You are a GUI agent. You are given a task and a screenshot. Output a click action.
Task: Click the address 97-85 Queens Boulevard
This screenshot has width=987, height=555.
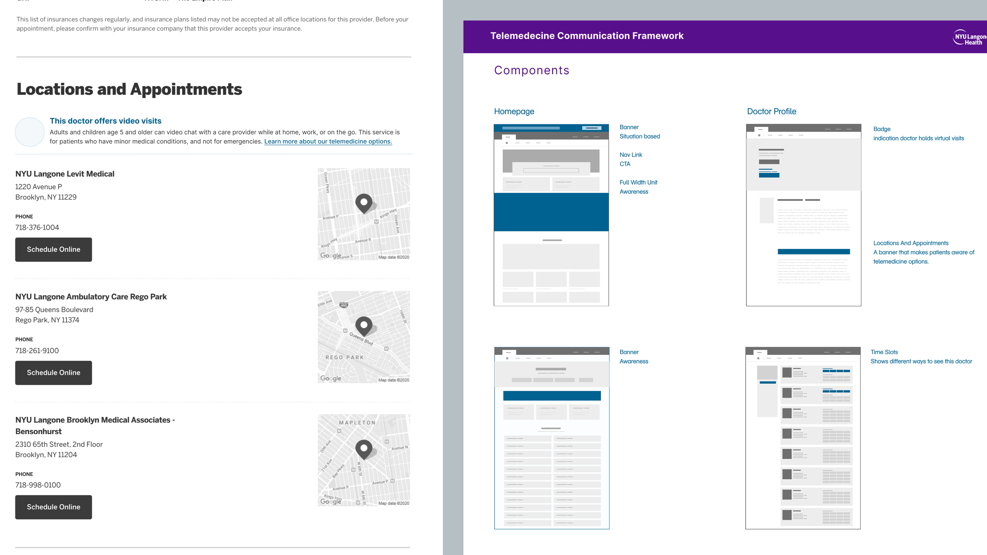(x=54, y=309)
